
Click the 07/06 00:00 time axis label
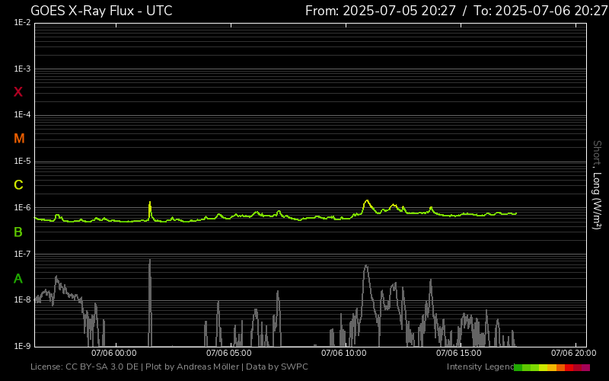pyautogui.click(x=113, y=353)
